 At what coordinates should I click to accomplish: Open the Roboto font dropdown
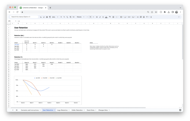[80, 17]
